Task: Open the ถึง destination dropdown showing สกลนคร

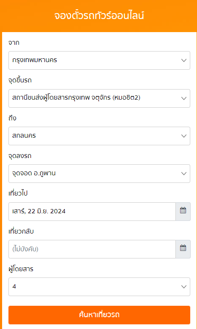Action: tap(99, 136)
